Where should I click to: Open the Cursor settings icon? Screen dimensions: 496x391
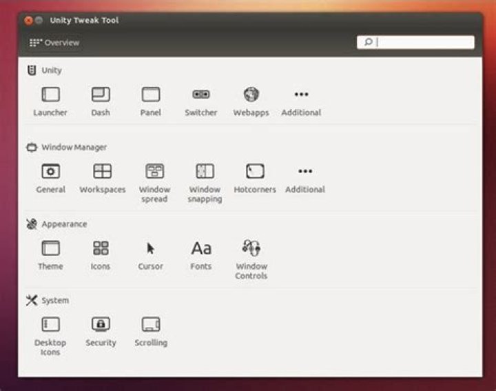coord(150,248)
